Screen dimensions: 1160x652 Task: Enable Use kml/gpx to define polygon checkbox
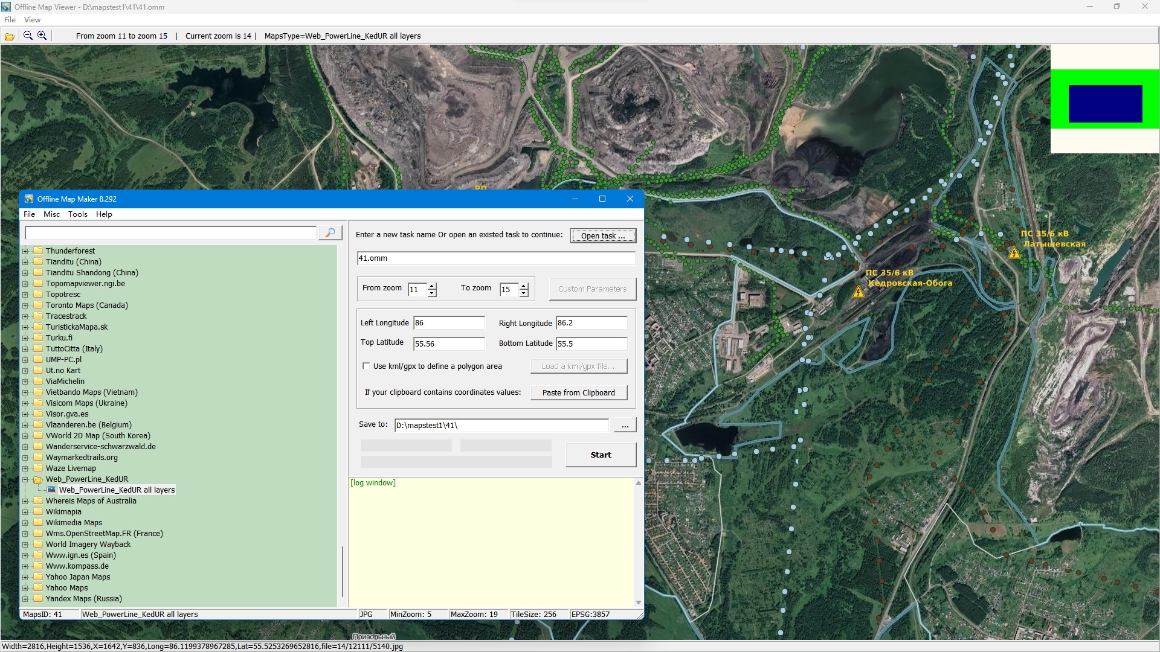tap(366, 366)
